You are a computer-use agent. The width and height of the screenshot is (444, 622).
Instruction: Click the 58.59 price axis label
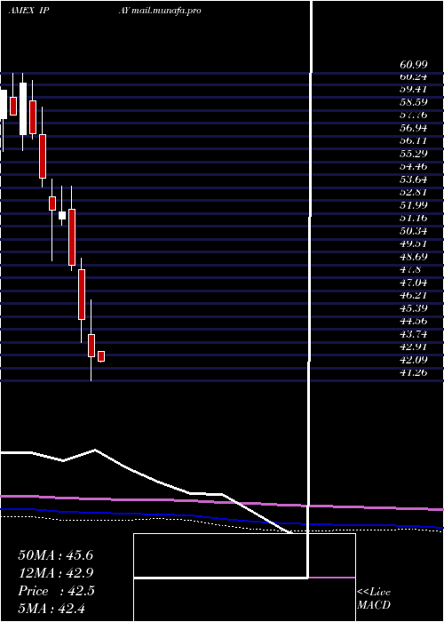pos(412,102)
